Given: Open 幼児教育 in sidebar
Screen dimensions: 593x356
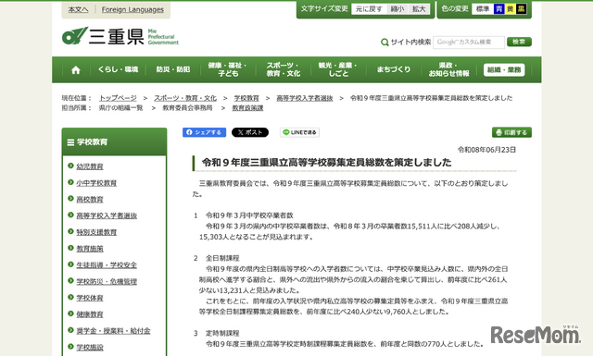Looking at the screenshot, I should 90,166.
